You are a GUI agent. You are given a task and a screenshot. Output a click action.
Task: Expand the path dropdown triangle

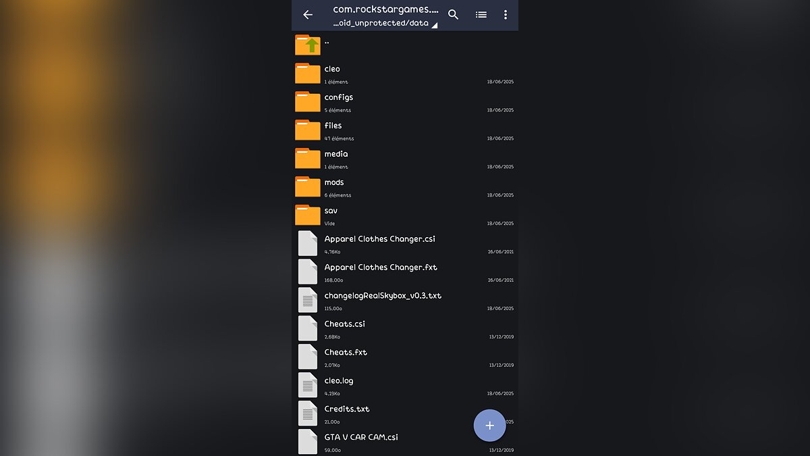coord(434,25)
